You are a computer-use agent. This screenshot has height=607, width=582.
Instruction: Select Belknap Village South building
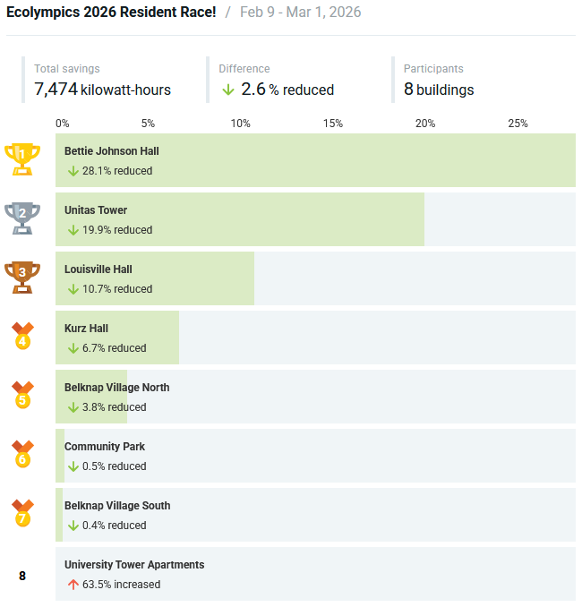[116, 506]
